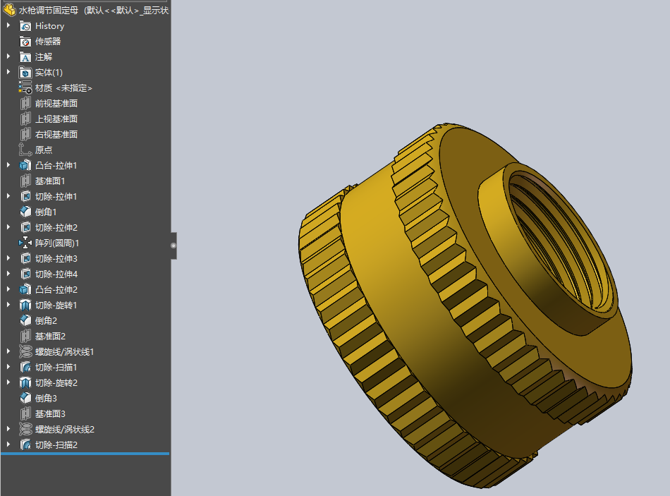Click the 螺旋线/涡状线2 helix icon

[x=25, y=429]
